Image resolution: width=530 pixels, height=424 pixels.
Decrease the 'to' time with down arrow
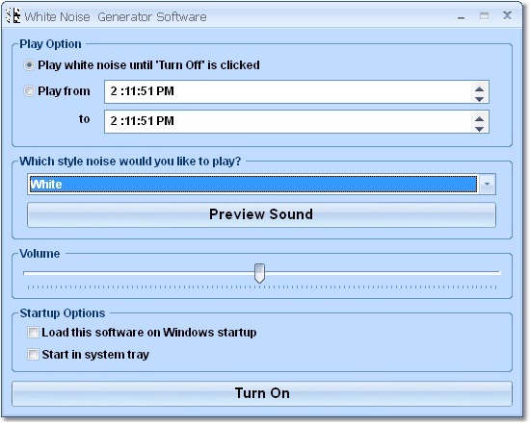pos(479,129)
